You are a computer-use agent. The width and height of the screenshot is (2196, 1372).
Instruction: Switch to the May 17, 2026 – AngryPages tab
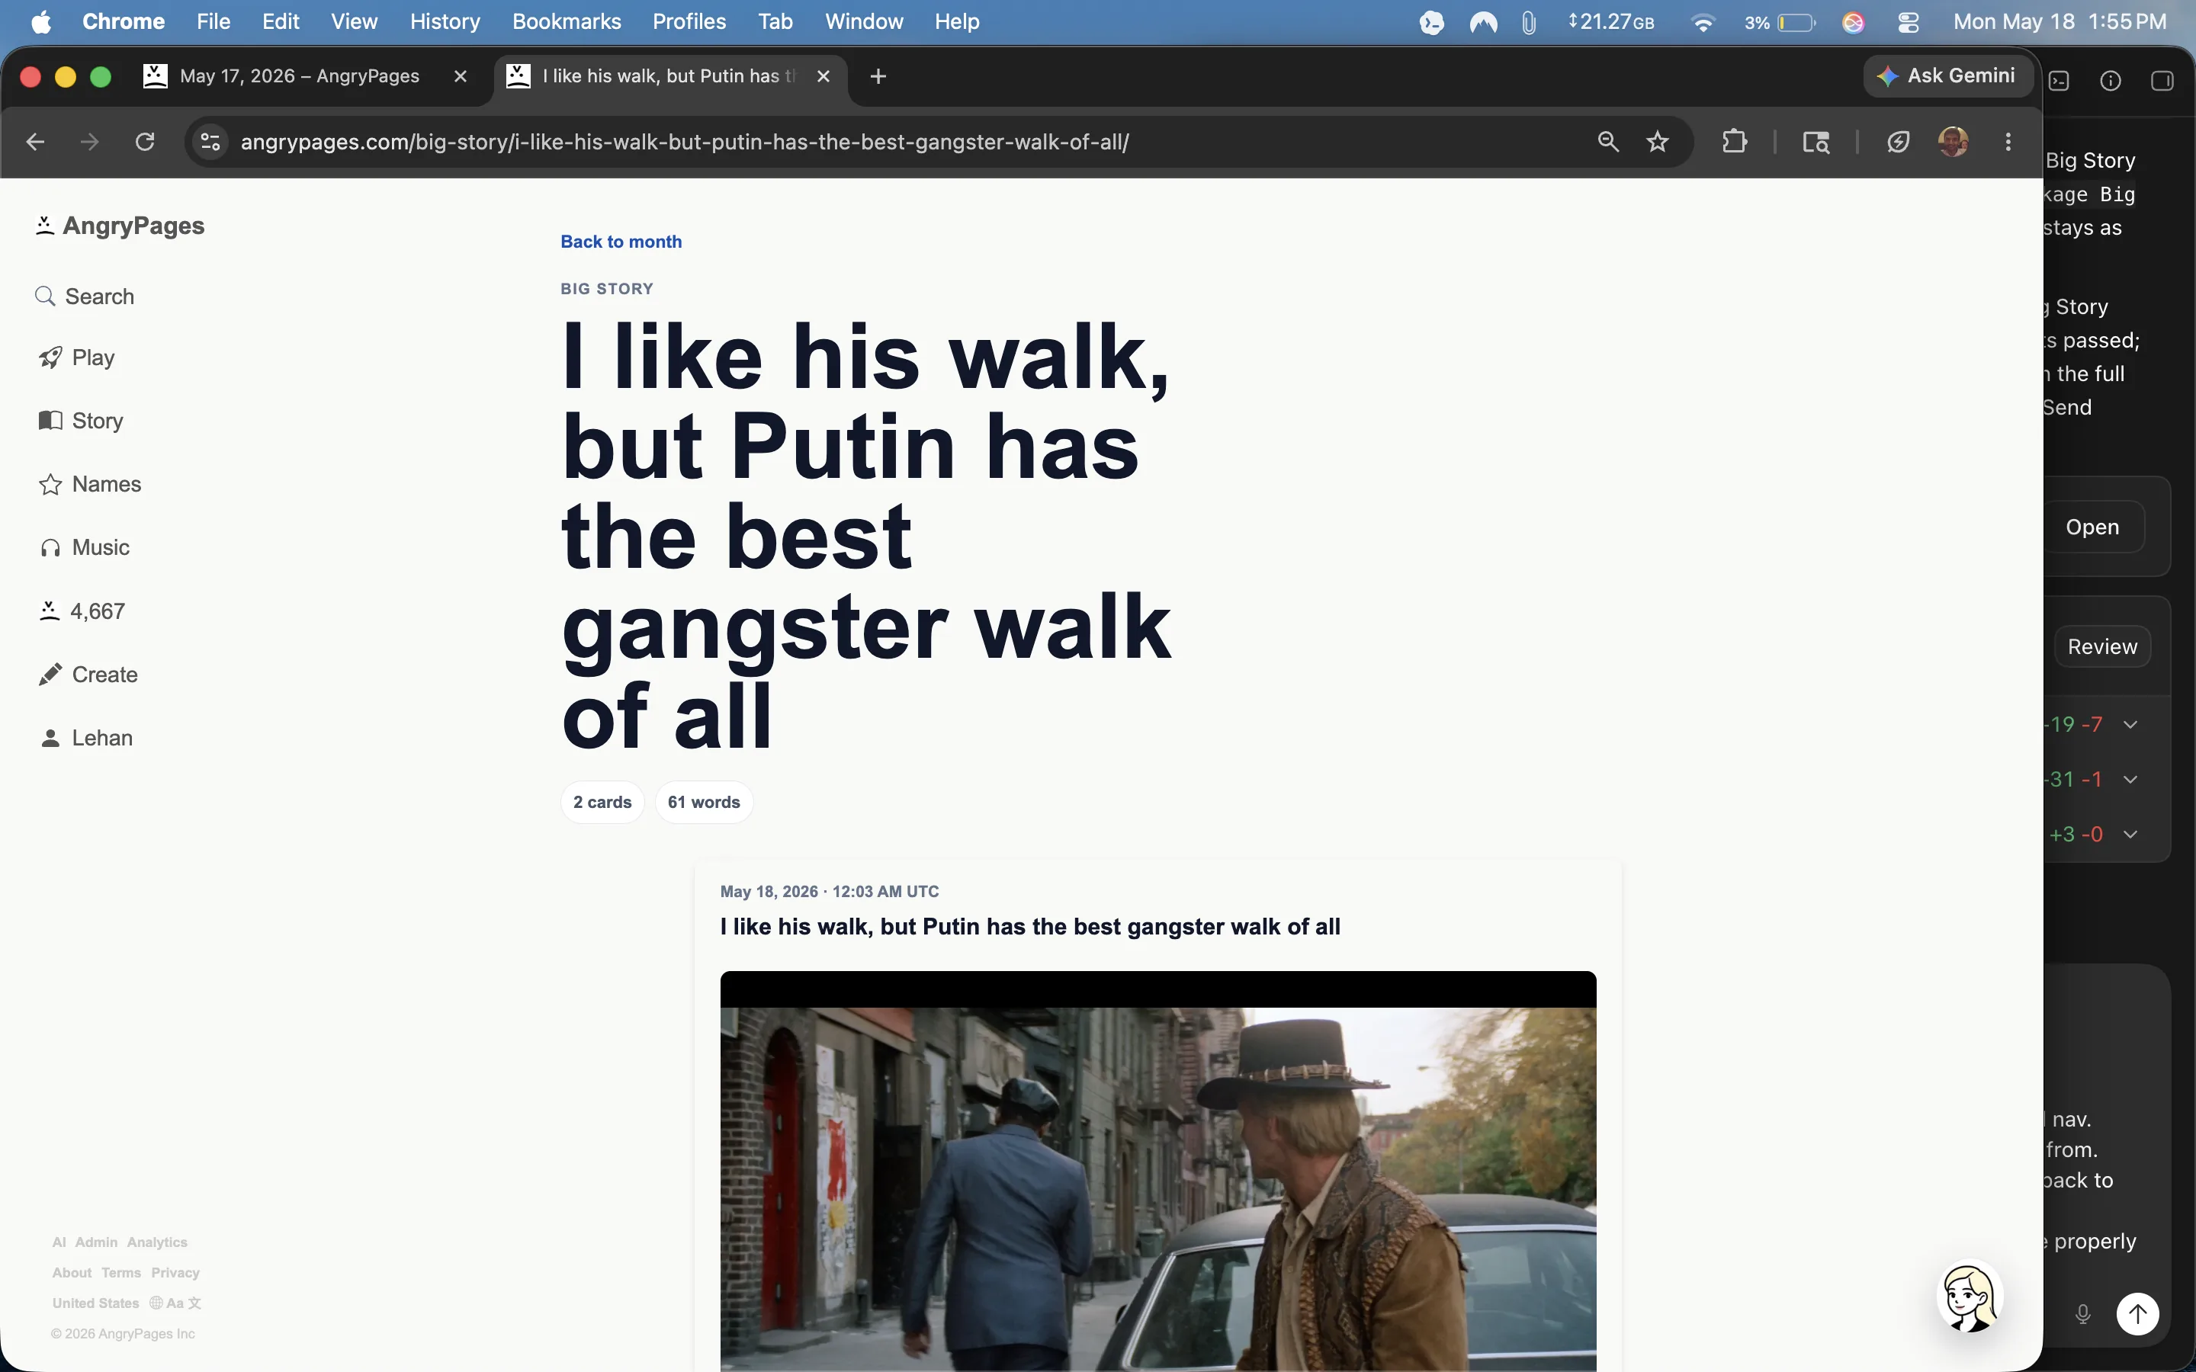(300, 76)
